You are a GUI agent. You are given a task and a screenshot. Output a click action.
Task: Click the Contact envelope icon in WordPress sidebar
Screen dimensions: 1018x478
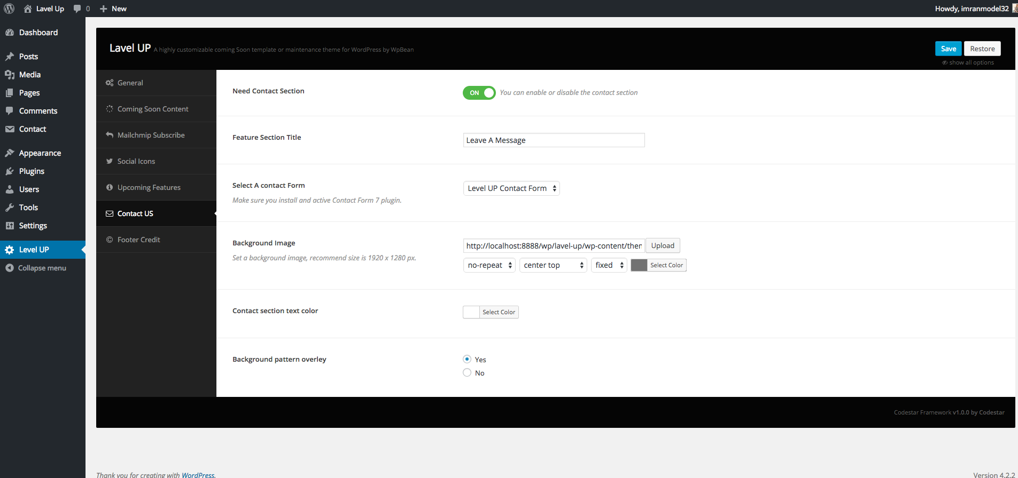click(x=10, y=129)
